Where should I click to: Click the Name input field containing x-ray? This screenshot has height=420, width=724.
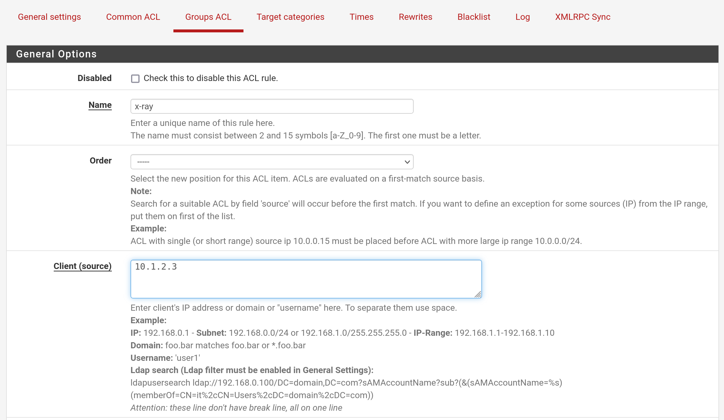(x=272, y=106)
